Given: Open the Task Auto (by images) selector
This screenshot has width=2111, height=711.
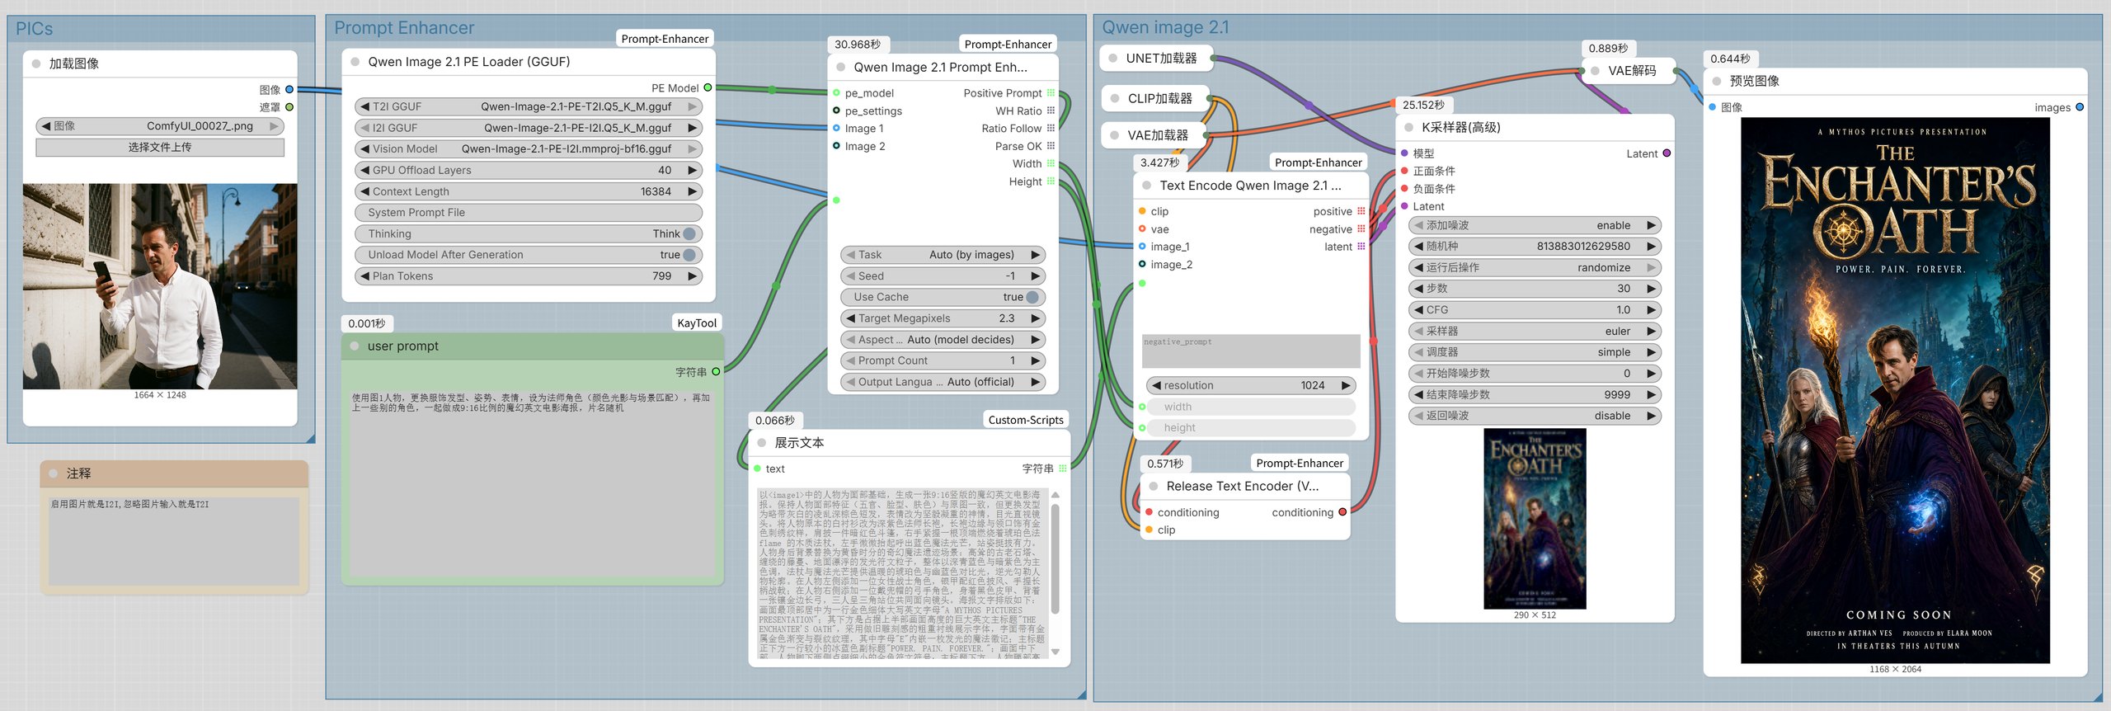Looking at the screenshot, I should click(943, 255).
